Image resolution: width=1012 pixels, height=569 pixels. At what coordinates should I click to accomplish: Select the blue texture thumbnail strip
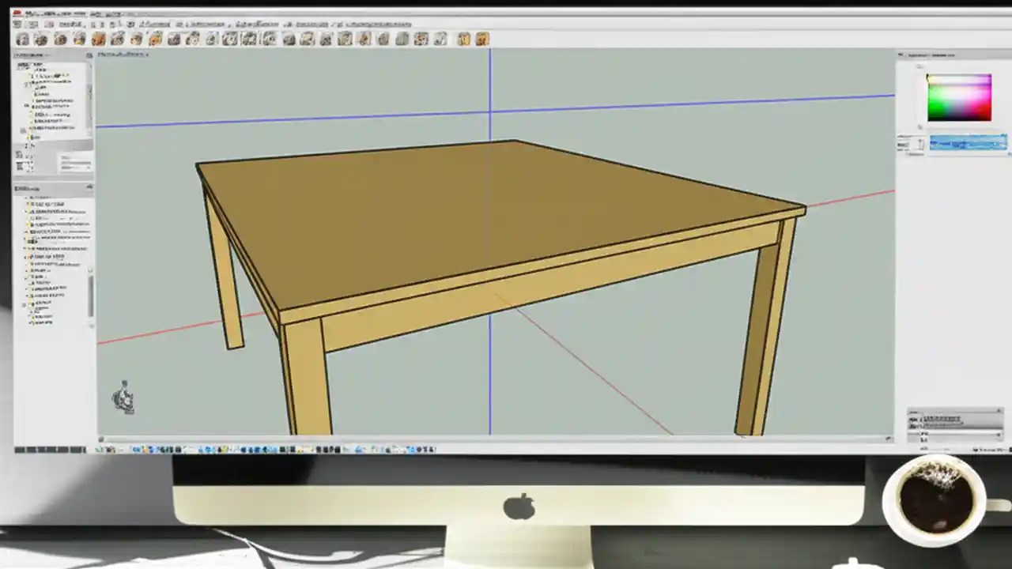[x=969, y=143]
